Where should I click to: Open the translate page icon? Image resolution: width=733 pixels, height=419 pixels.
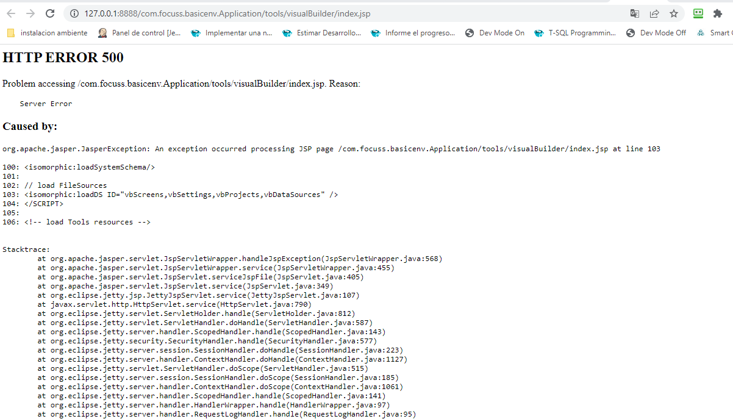(635, 13)
